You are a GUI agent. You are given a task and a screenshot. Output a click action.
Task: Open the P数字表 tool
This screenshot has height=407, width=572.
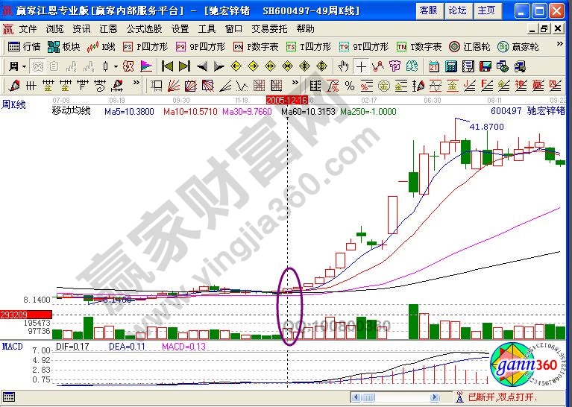256,47
